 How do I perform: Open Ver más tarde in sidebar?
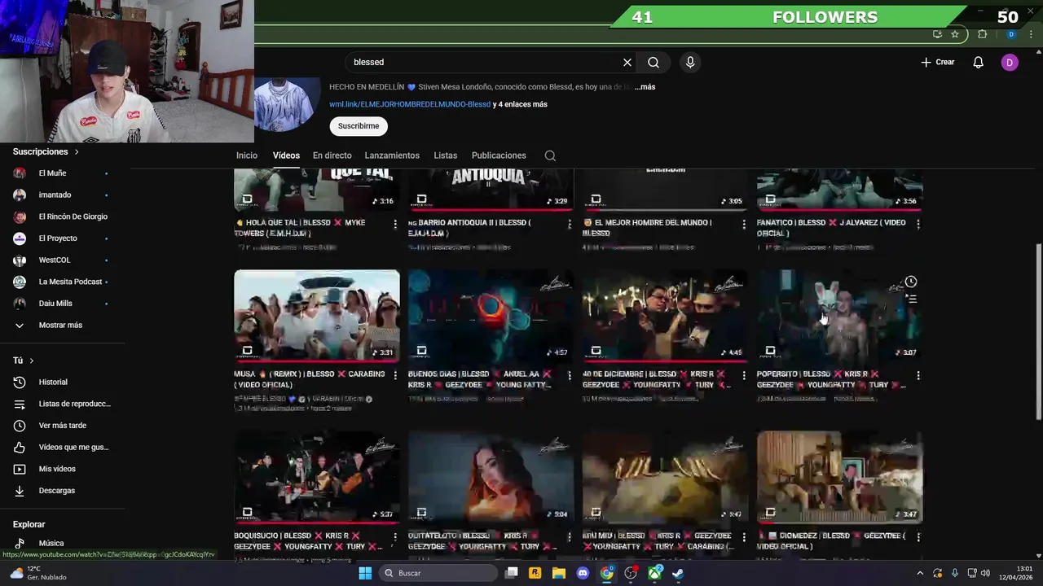[63, 426]
